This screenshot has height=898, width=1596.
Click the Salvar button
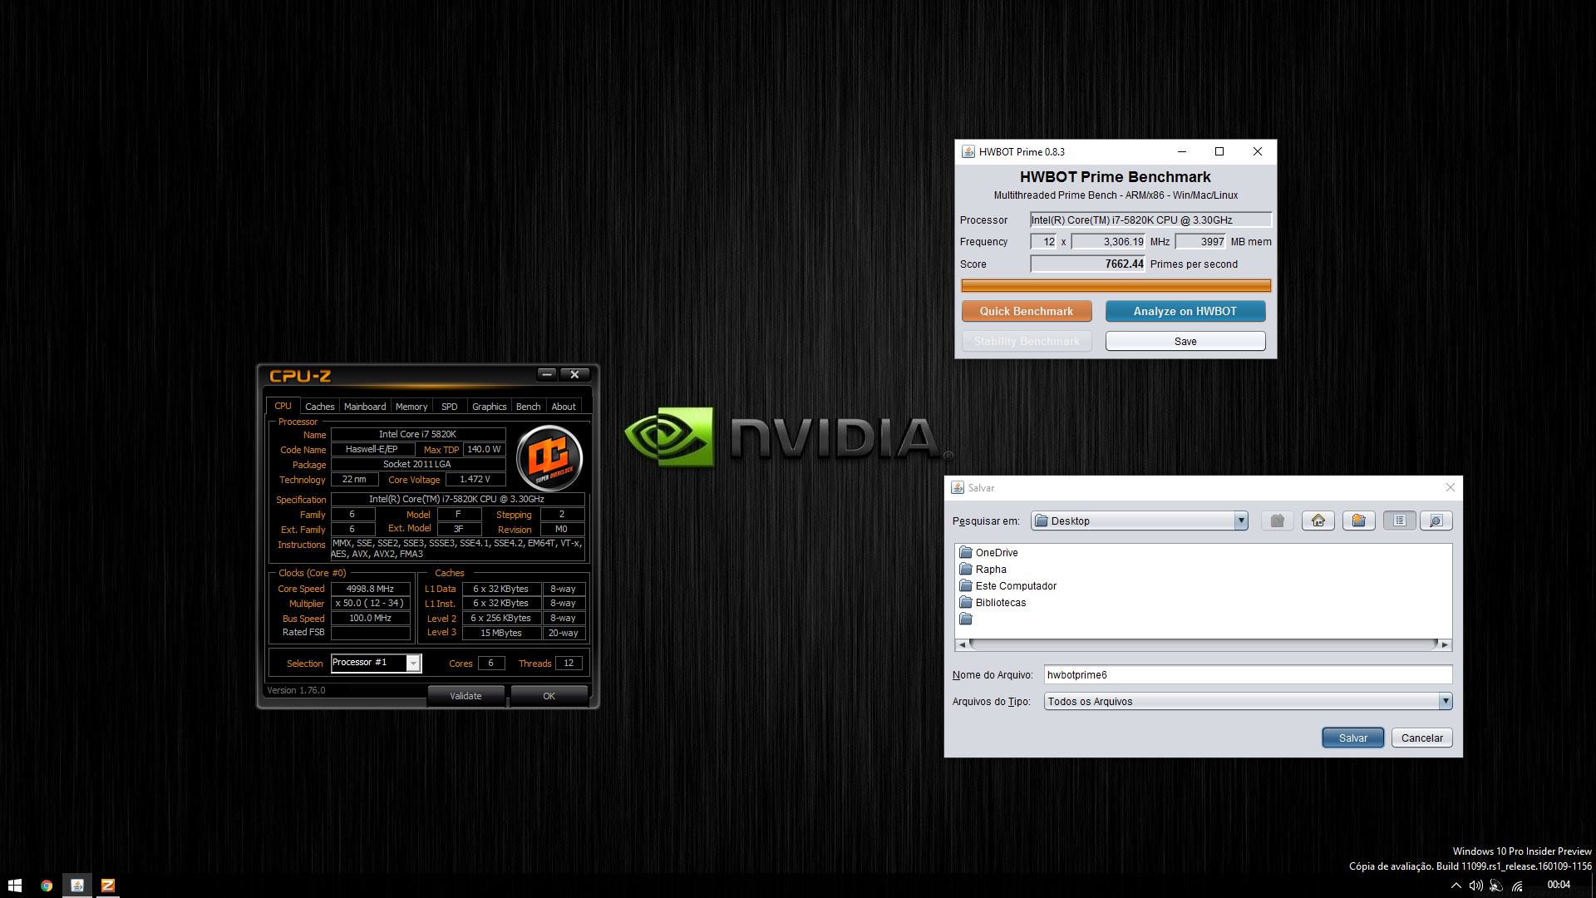[1352, 738]
